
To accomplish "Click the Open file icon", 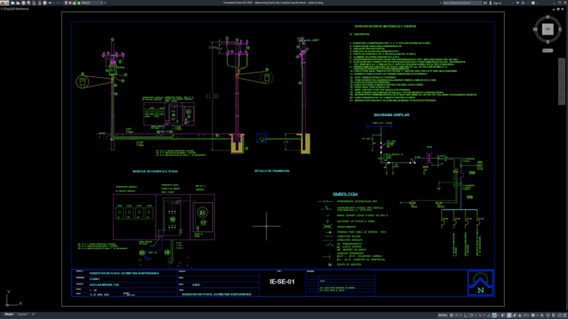I will point(18,3).
